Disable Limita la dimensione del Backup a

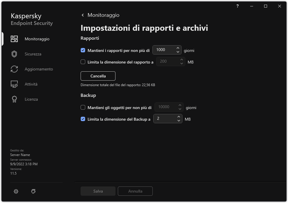click(83, 119)
